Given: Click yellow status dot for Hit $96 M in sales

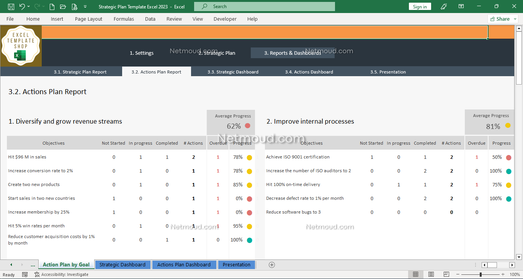Looking at the screenshot, I should [249, 157].
